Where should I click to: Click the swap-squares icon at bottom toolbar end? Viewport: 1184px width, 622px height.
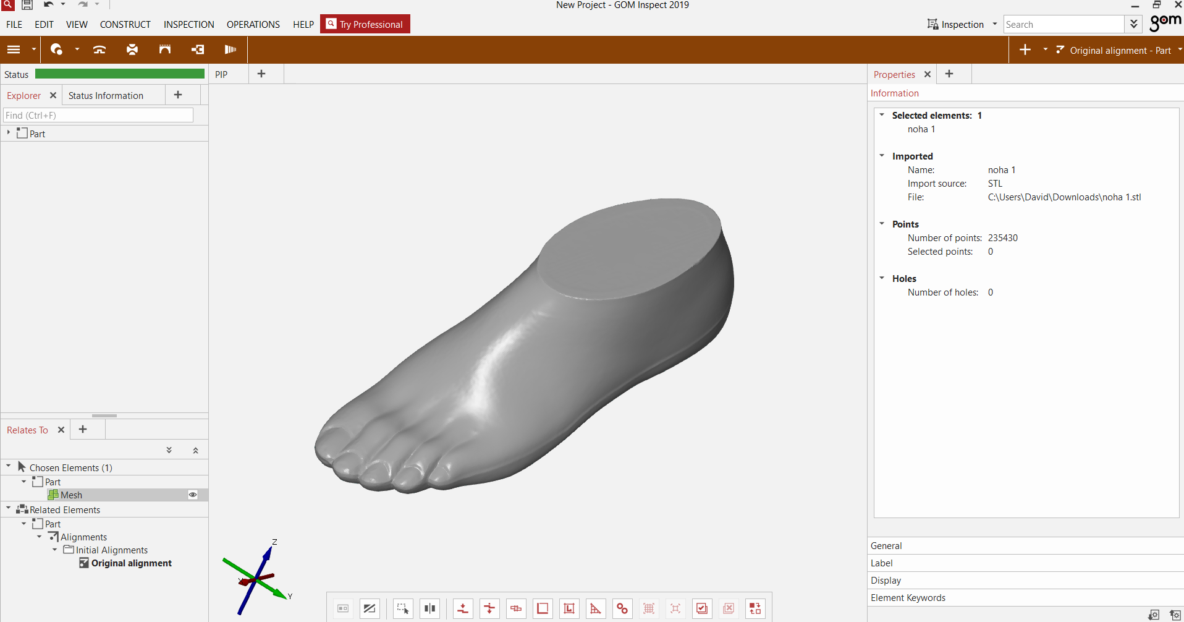(755, 608)
